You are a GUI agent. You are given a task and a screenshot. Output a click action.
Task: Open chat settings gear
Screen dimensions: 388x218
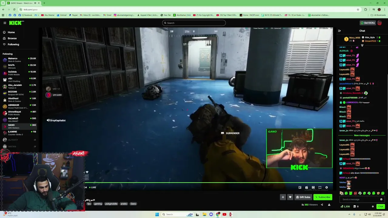(x=373, y=206)
